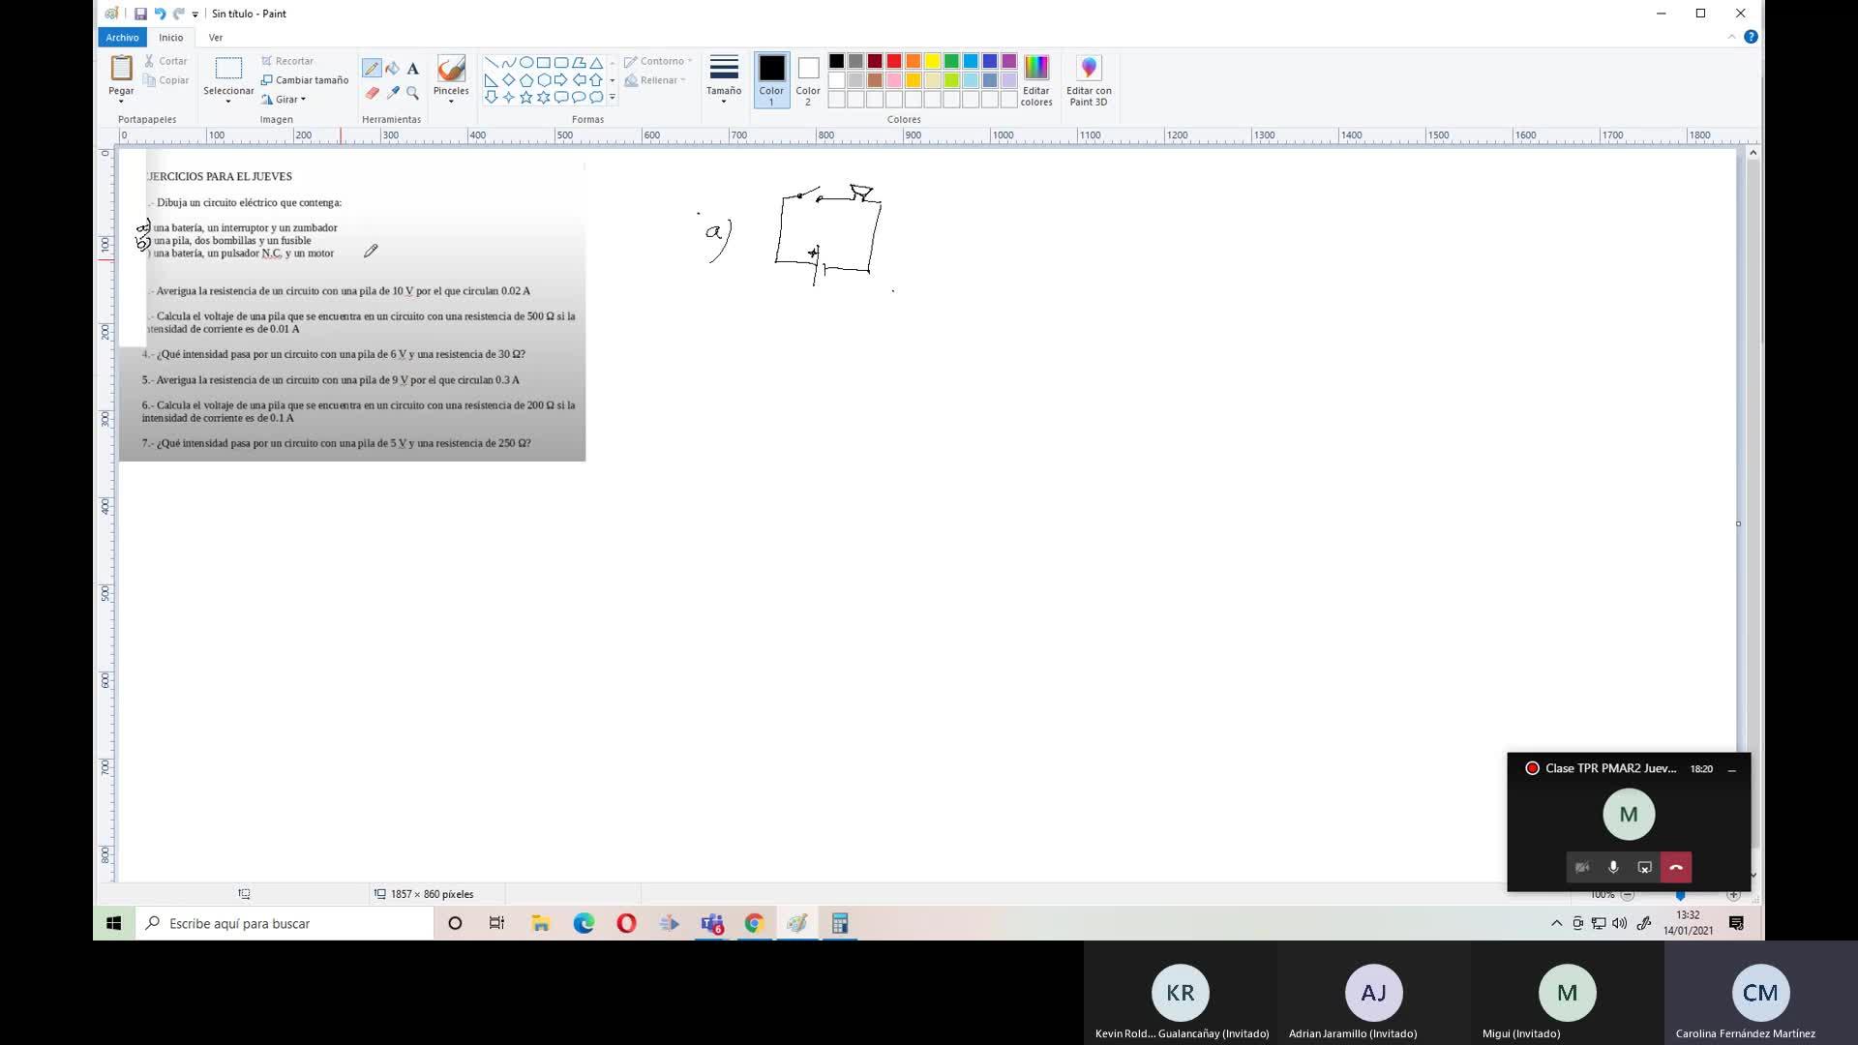Open the Editar colores dialog
This screenshot has height=1045, width=1858.
(1035, 79)
